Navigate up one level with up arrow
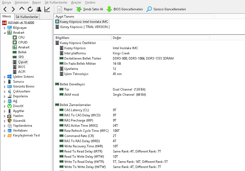 pos(22,9)
